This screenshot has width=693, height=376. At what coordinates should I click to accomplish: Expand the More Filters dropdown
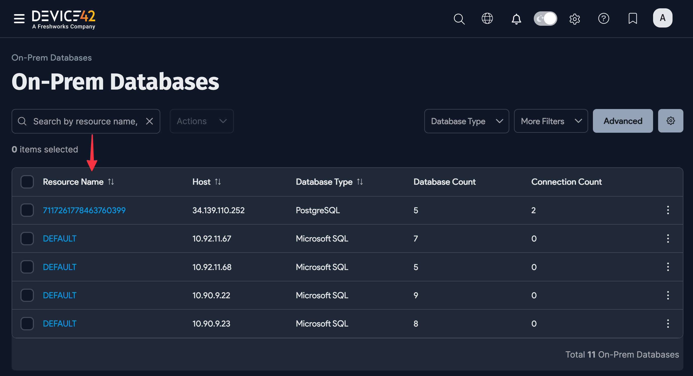(x=550, y=121)
